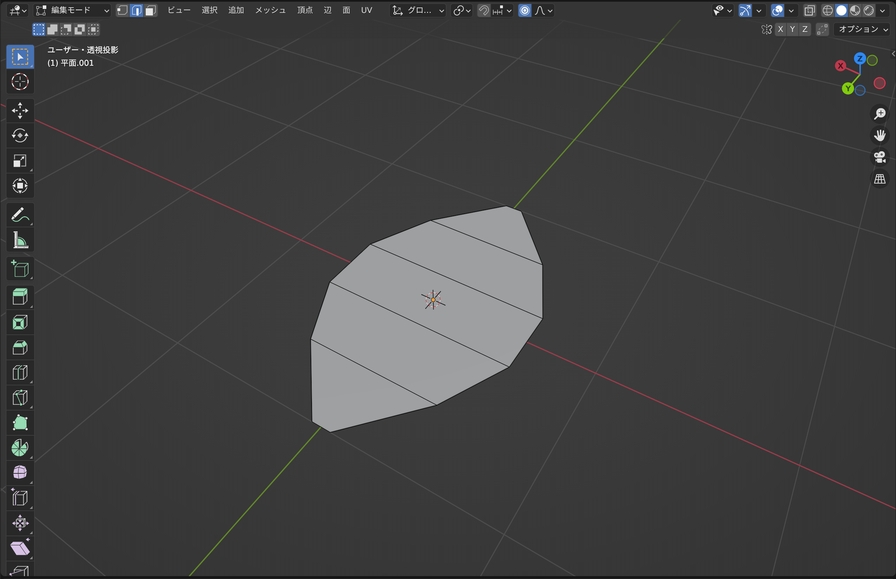Open the UV menu
Image resolution: width=896 pixels, height=579 pixels.
pos(367,10)
